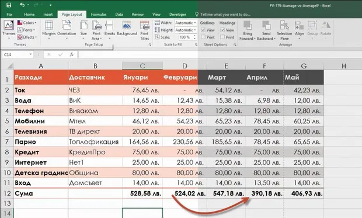Click the Tell me what you want box
Screen dimensions: 362x218
tap(225, 15)
